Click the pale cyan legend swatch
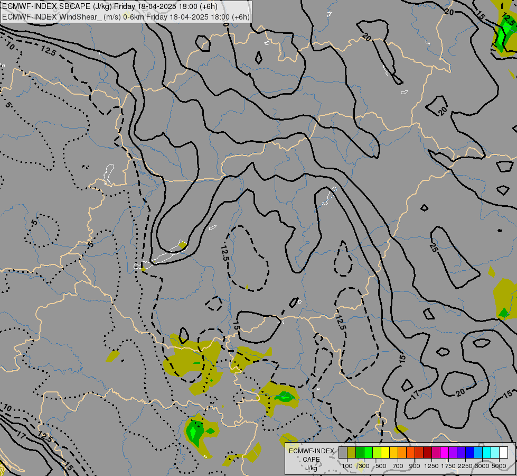Image resolution: width=517 pixels, height=476 pixels. click(x=495, y=453)
